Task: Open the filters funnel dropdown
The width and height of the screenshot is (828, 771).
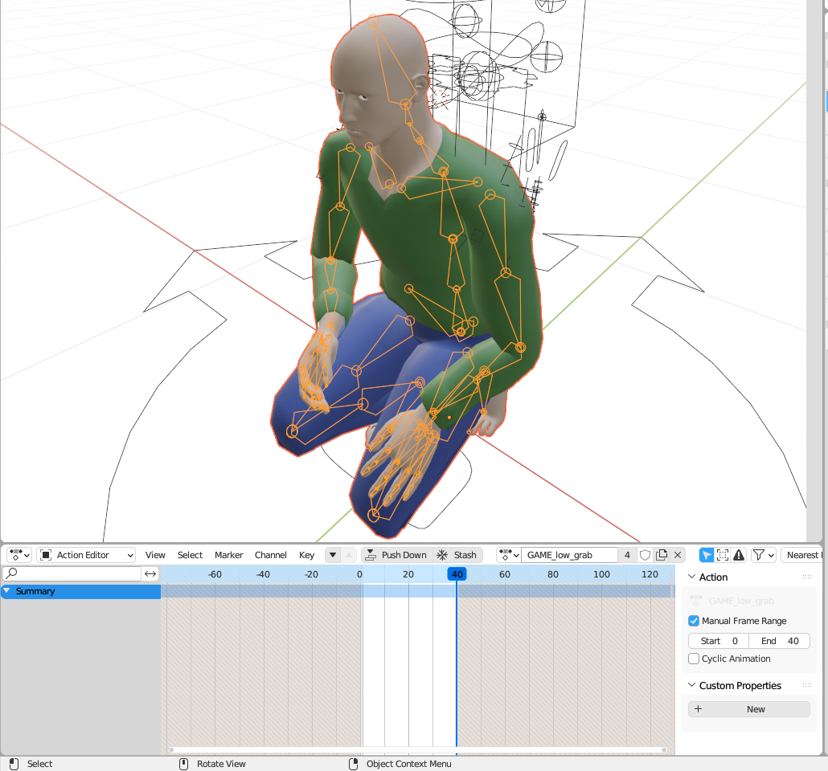Action: [764, 555]
